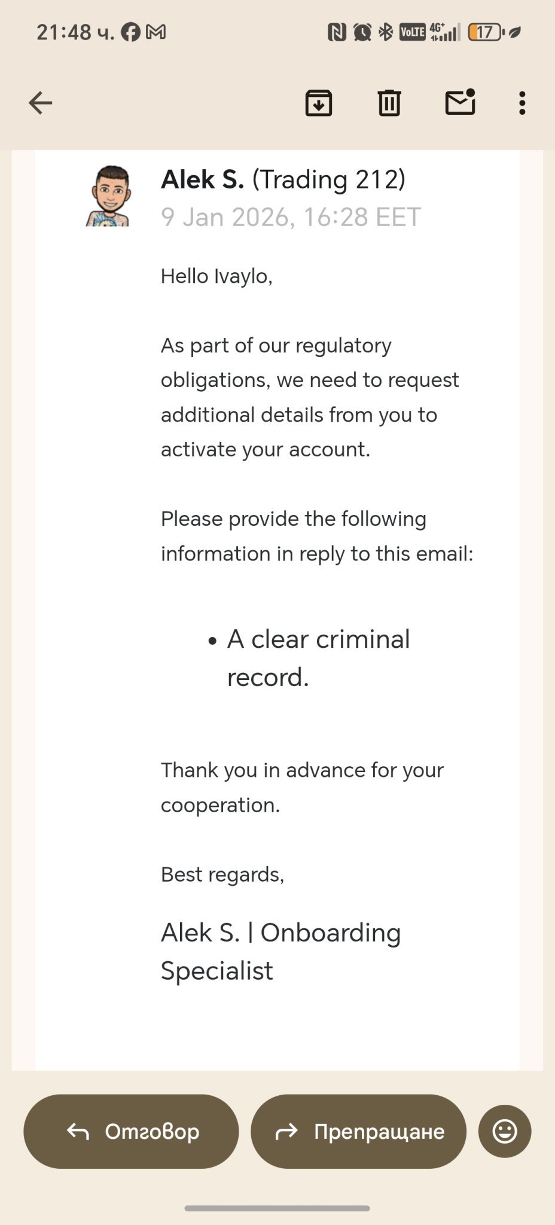Tap the Facebook notification icon
This screenshot has width=555, height=1225.
click(130, 32)
